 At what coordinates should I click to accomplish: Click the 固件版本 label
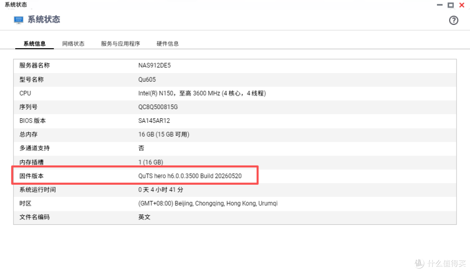[31, 176]
